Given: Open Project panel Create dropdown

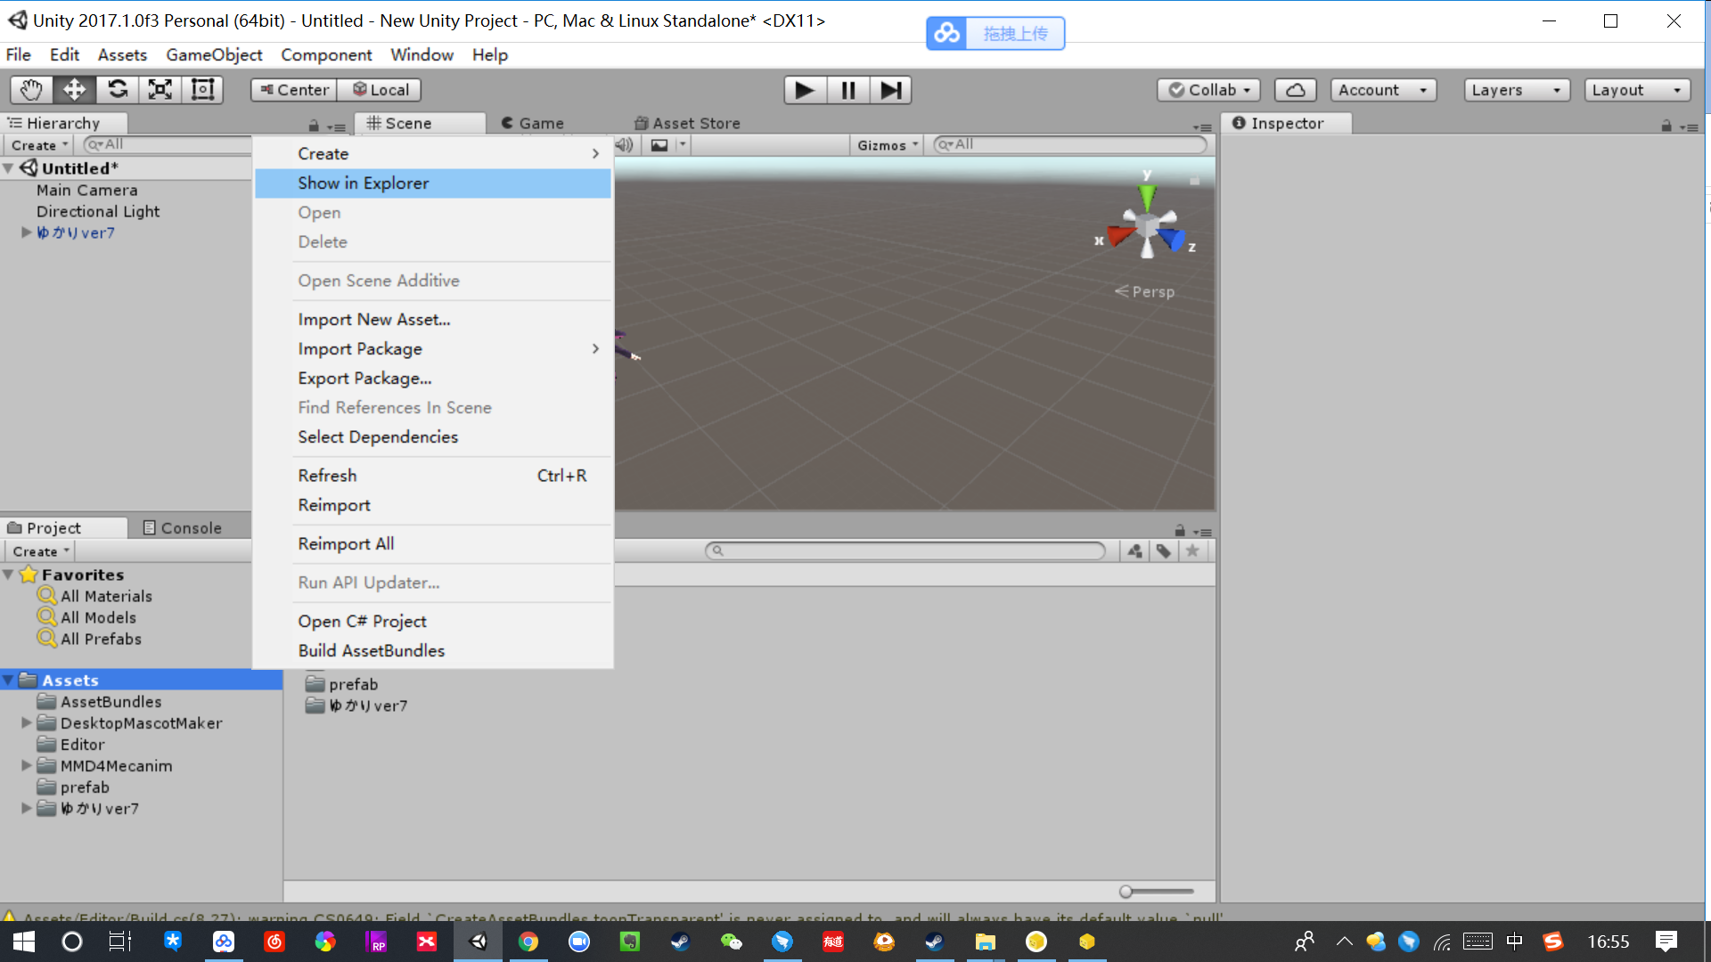Looking at the screenshot, I should pyautogui.click(x=40, y=551).
